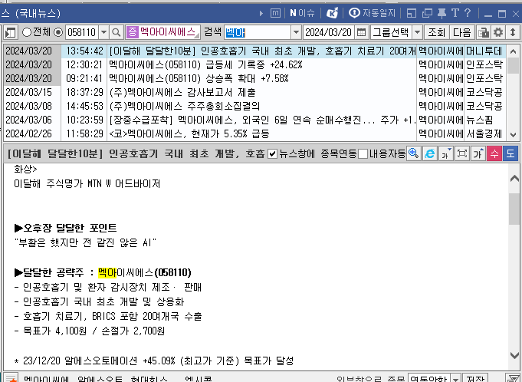Click the 검색 keyword input field
The width and height of the screenshot is (522, 382).
pos(258,33)
